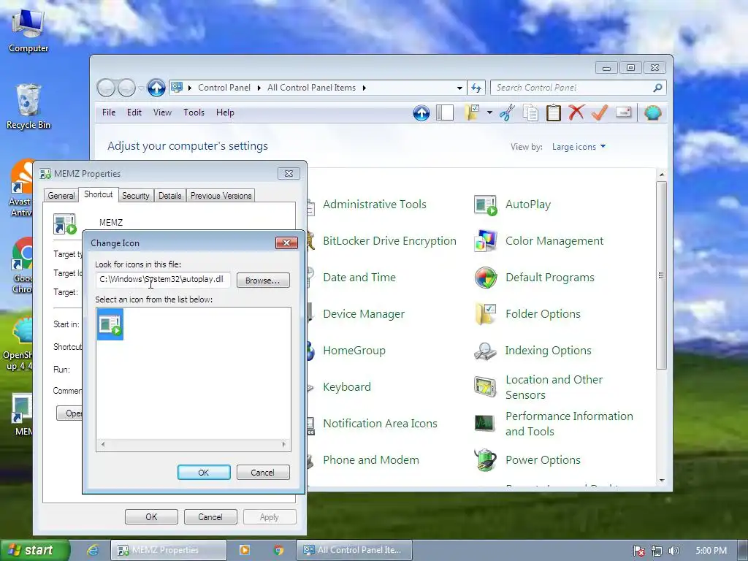Open the Recycle Bin desktop icon

tap(28, 107)
